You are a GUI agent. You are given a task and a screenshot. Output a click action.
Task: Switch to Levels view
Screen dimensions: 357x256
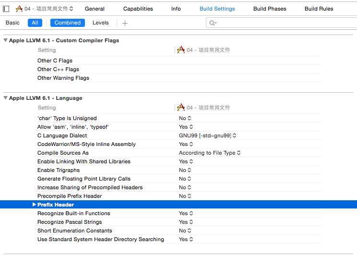(100, 23)
